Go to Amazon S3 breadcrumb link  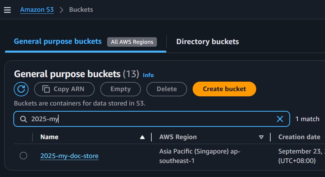pos(37,10)
